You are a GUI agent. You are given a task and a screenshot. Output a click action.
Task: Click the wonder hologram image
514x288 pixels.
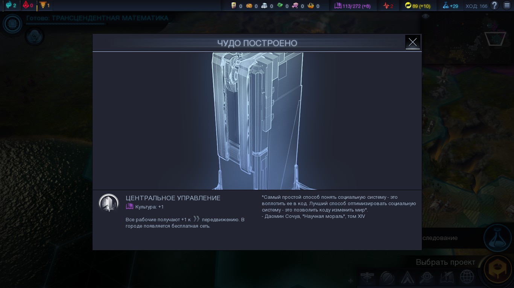257,121
